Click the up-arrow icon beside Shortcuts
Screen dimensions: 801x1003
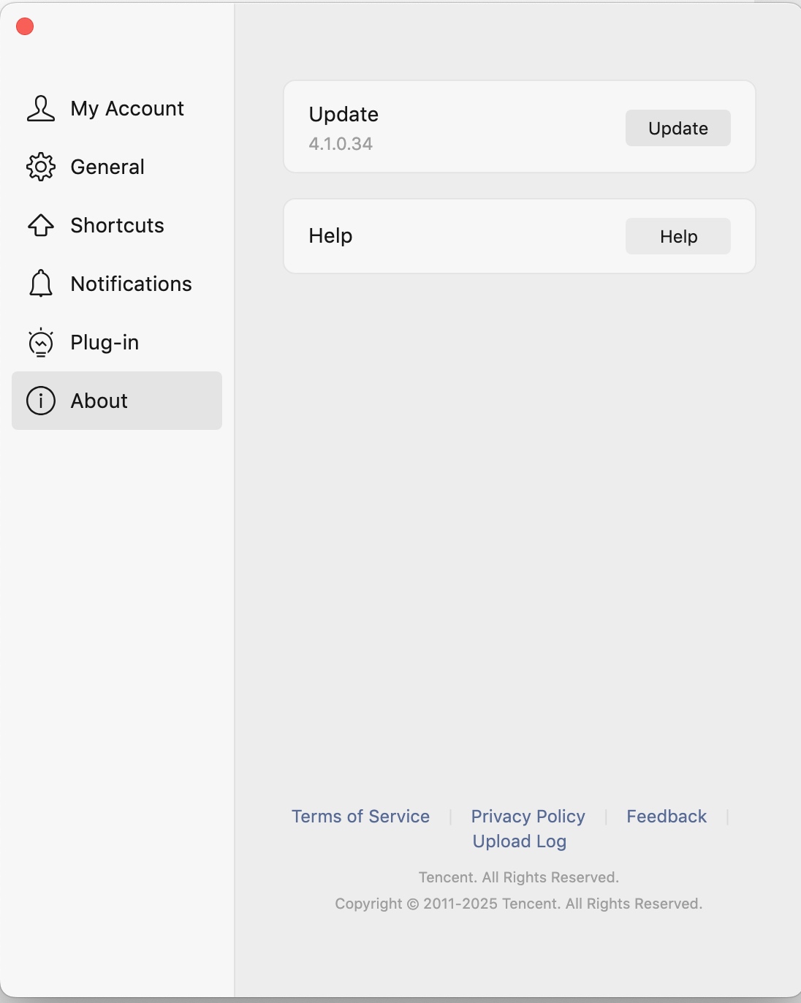[41, 225]
